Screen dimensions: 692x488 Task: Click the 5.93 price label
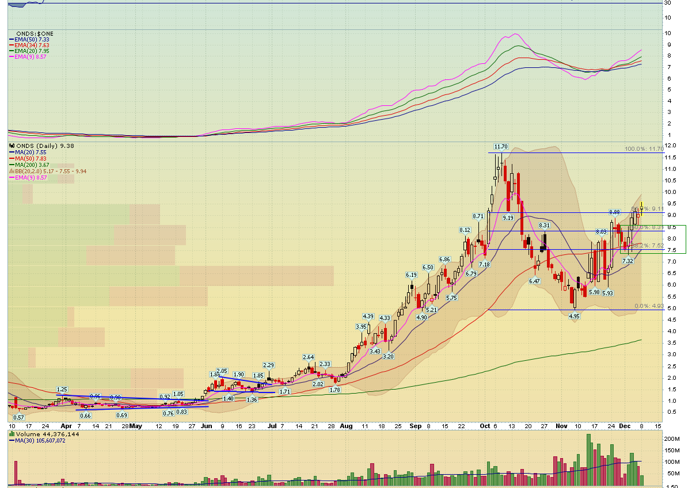pos(607,293)
